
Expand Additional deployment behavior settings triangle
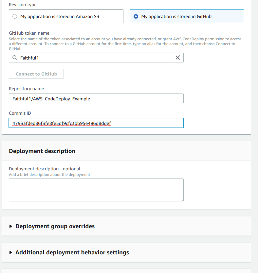[x=11, y=252]
